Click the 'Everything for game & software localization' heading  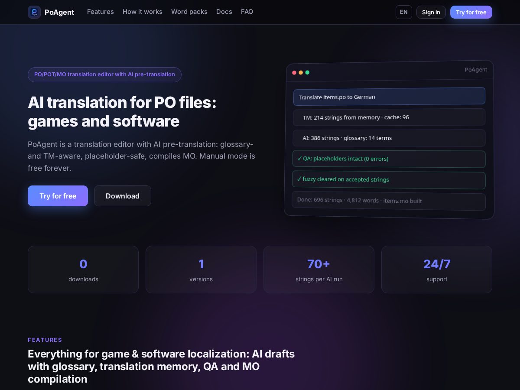pos(161,367)
